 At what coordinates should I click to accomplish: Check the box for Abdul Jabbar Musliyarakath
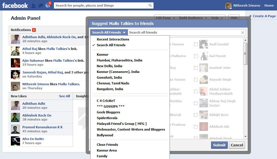(x=196, y=91)
